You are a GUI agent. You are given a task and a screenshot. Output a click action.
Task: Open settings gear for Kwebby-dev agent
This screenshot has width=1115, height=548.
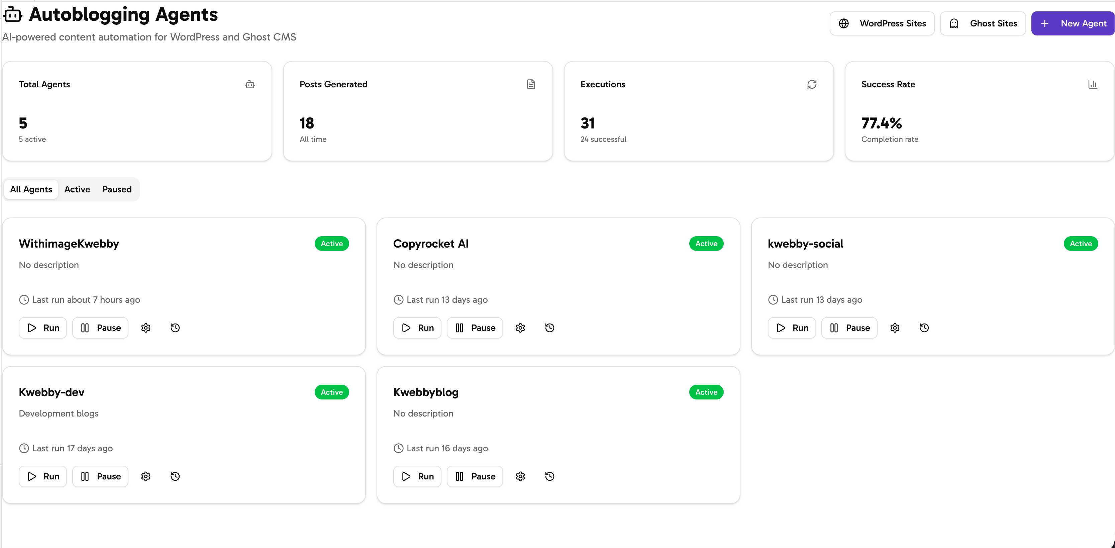[x=145, y=476]
